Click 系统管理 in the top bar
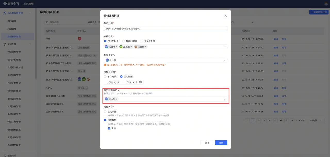The width and height of the screenshot is (330, 157). [29, 4]
